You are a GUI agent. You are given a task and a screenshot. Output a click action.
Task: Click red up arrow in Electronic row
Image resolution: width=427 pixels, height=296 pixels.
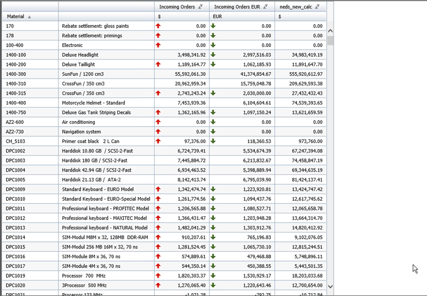(158, 45)
